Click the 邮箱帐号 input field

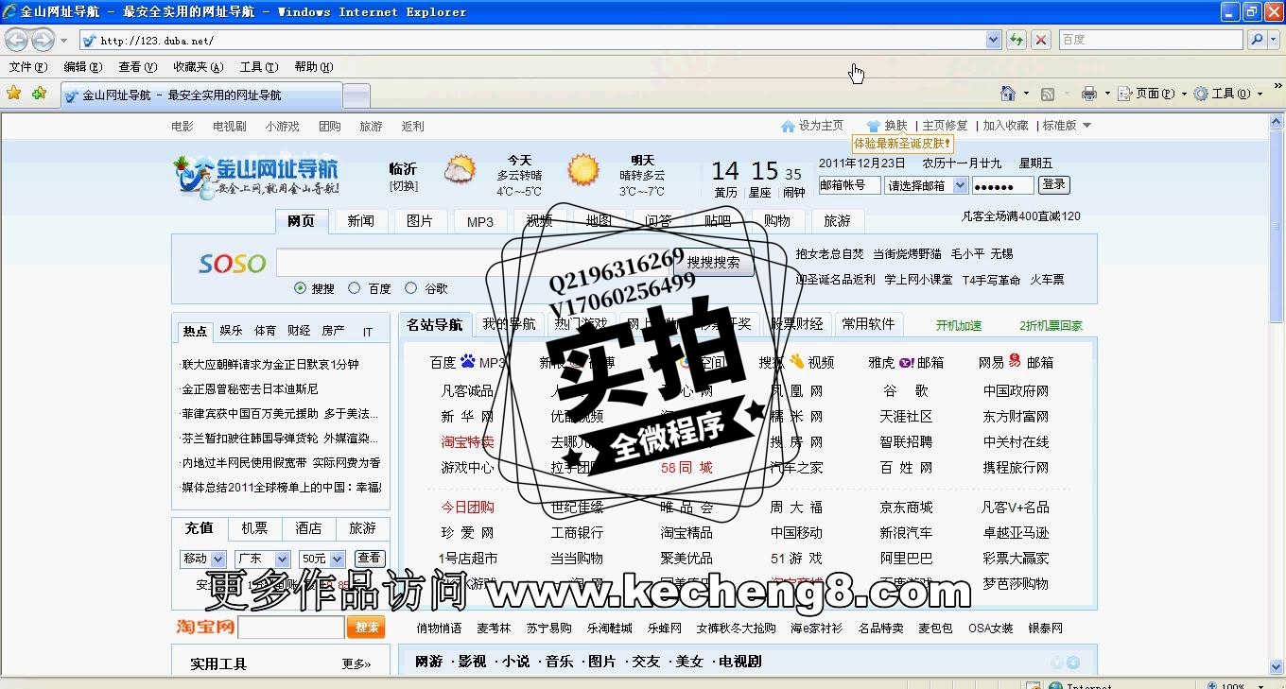pos(849,185)
